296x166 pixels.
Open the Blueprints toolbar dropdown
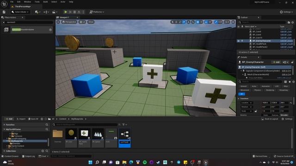tap(46, 12)
